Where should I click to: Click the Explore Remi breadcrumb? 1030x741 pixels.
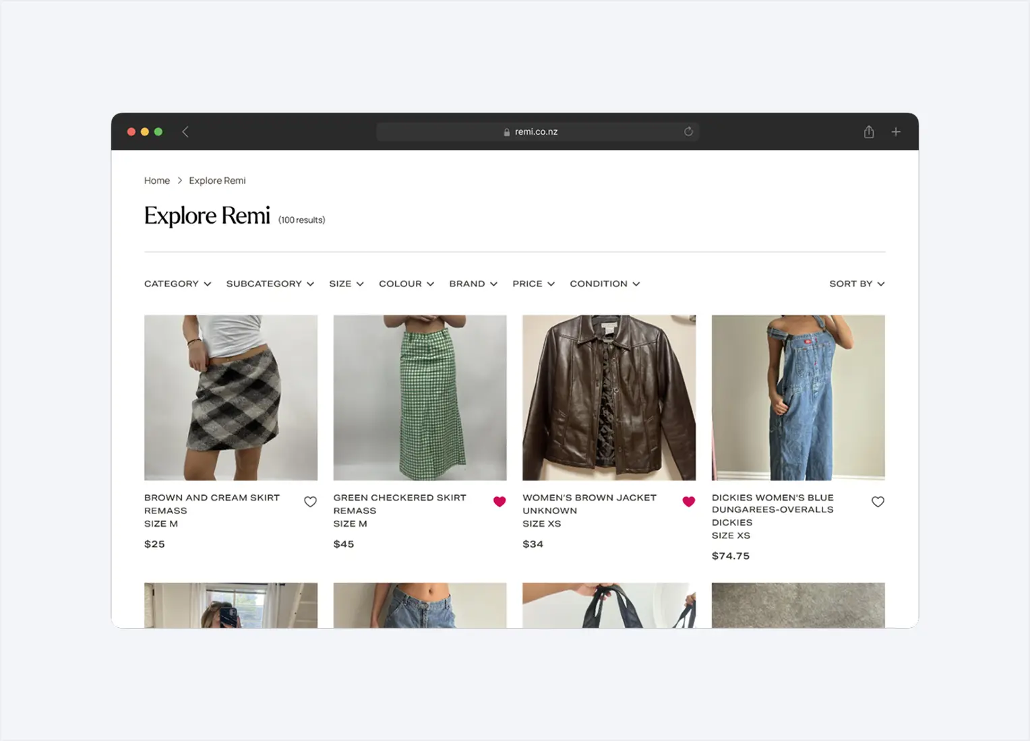[217, 181]
